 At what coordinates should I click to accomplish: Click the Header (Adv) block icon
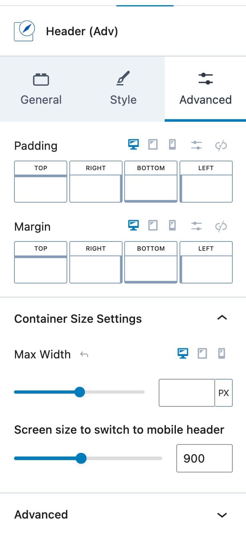click(x=23, y=31)
